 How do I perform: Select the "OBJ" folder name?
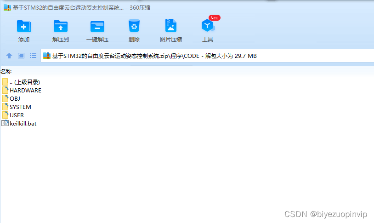pos(15,98)
